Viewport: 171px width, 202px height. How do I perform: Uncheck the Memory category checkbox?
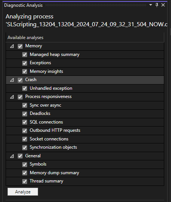(x=20, y=46)
